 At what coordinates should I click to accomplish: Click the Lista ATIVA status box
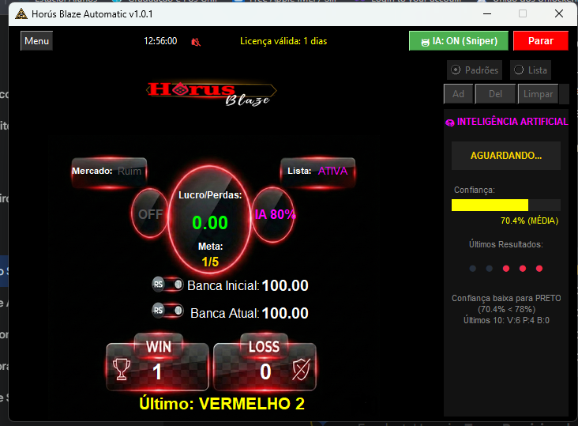[318, 171]
